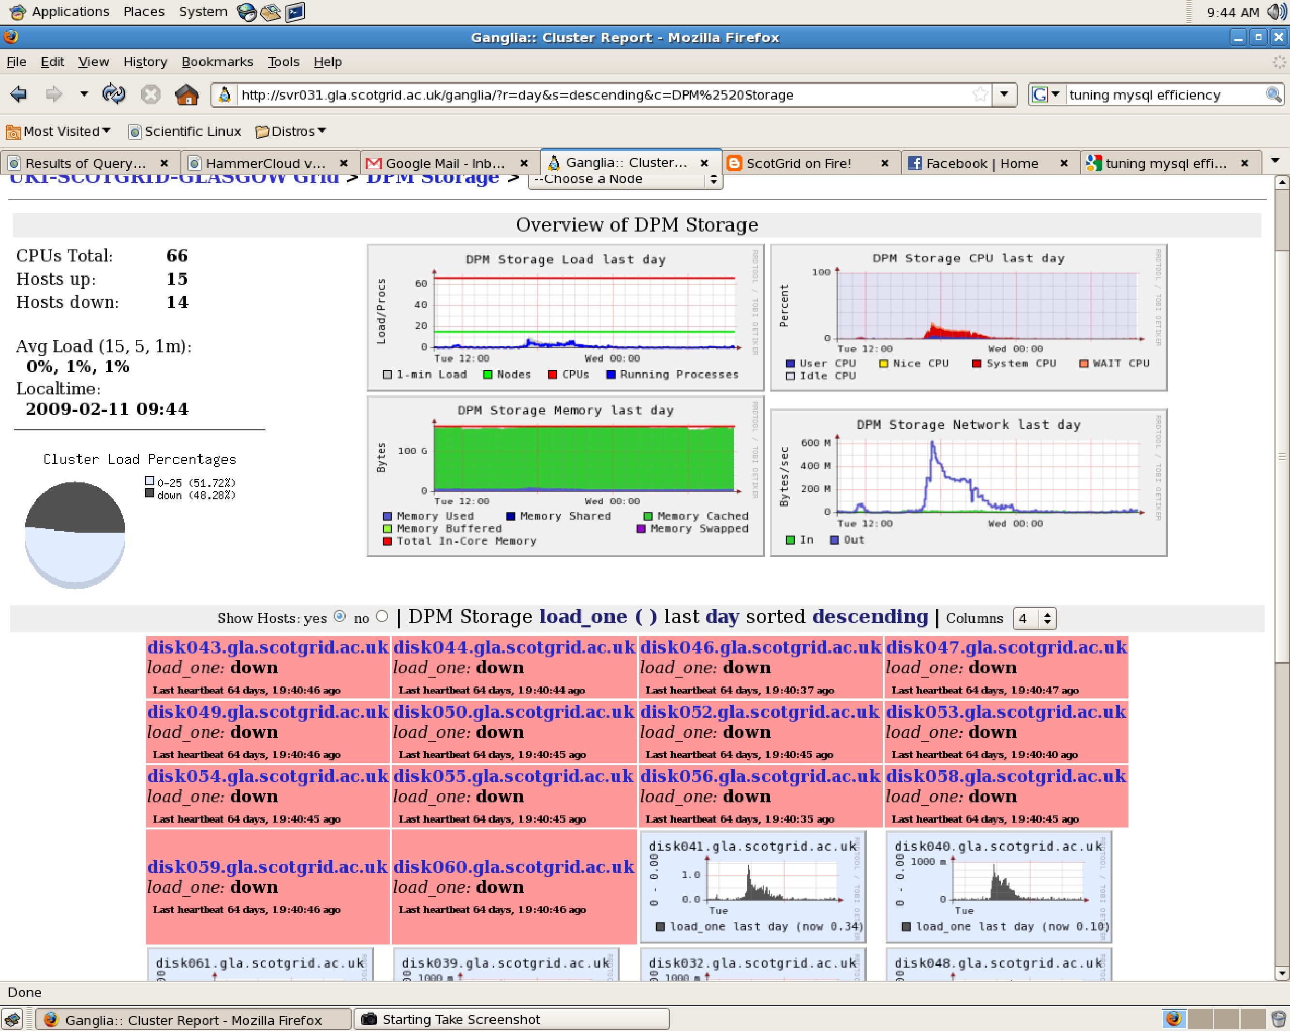Launch the web browser globe icon in the top panel

(x=247, y=12)
